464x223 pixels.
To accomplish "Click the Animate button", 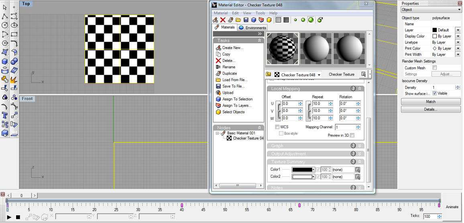I will (x=452, y=207).
